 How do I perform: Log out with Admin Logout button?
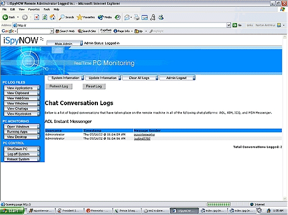coord(177,78)
